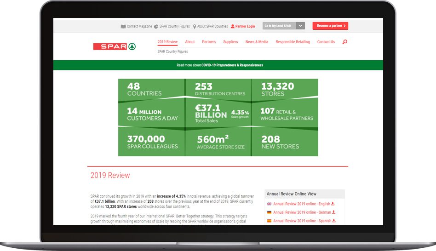The height and width of the screenshot is (251, 436).
Task: Click the UK flag icon for English review
Action: pyautogui.click(x=269, y=204)
